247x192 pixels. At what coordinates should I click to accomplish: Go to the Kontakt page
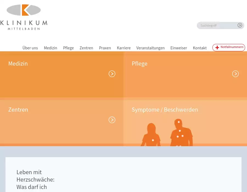(x=200, y=48)
